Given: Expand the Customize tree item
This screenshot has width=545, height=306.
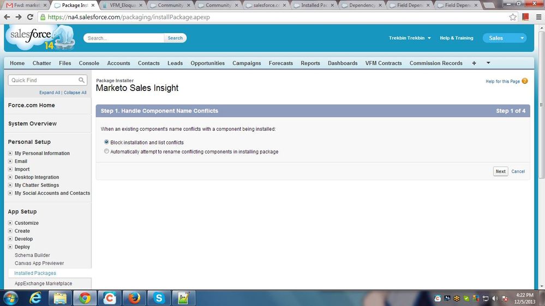Looking at the screenshot, I should (x=10, y=223).
